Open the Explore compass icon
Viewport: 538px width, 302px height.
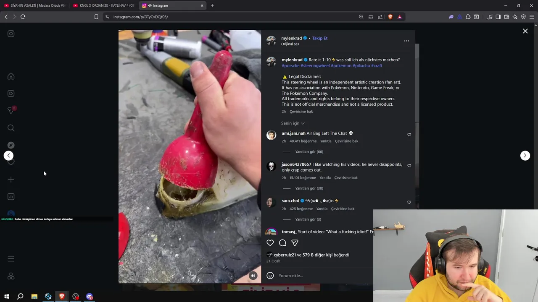click(x=11, y=145)
